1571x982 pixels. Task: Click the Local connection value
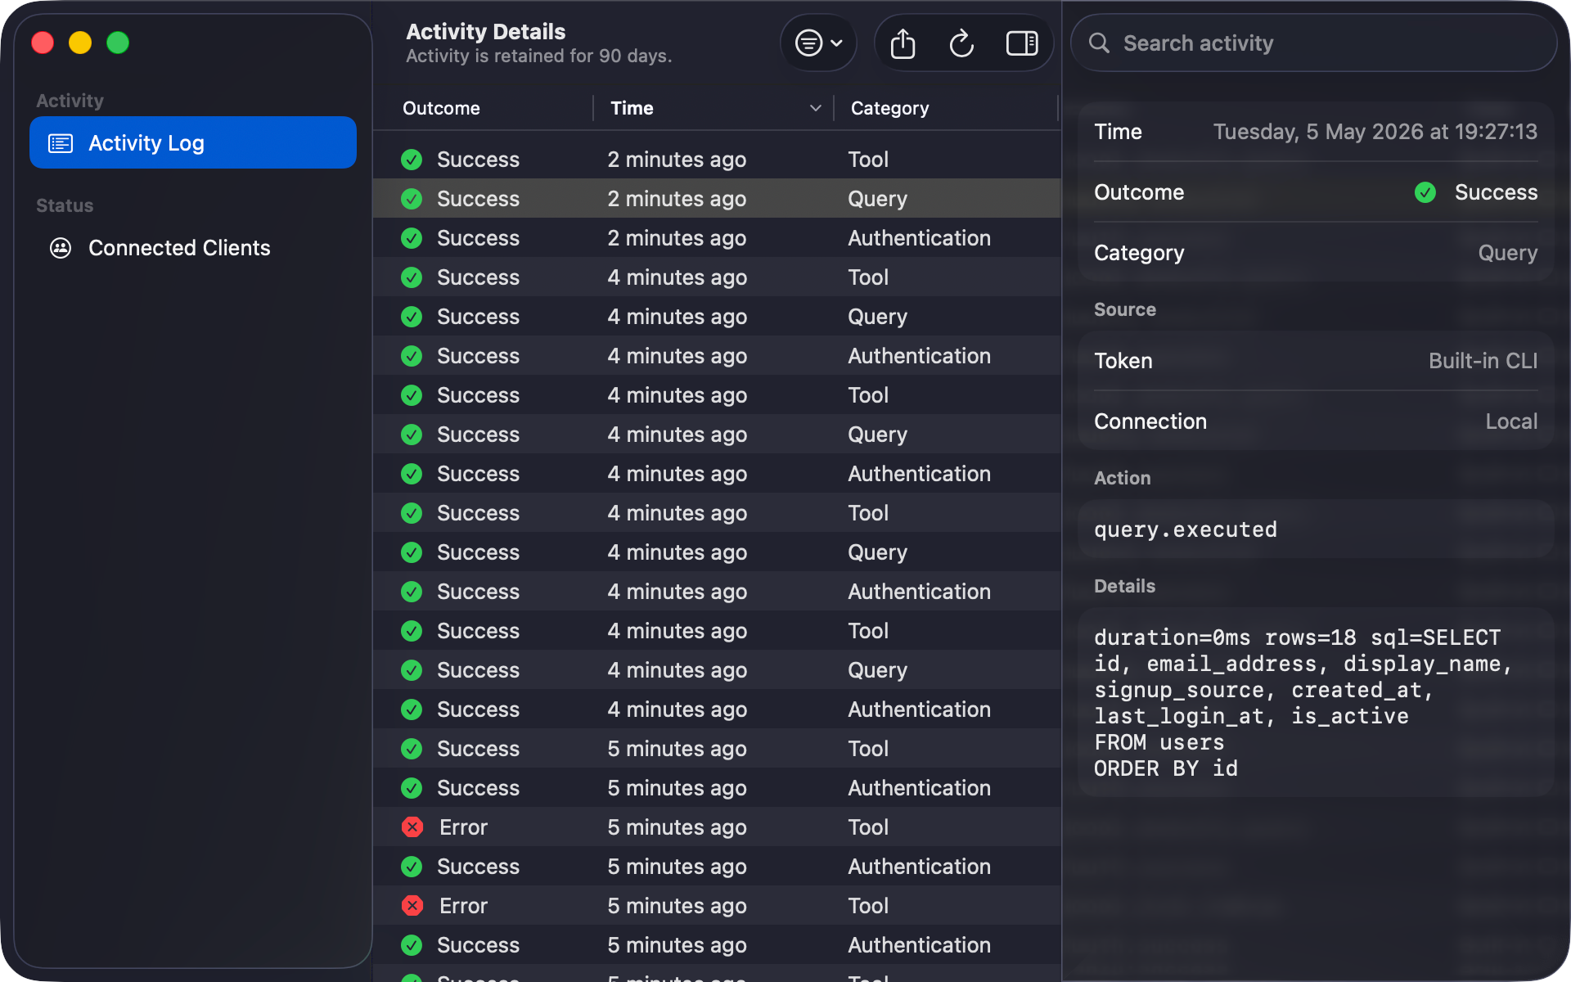coord(1511,421)
